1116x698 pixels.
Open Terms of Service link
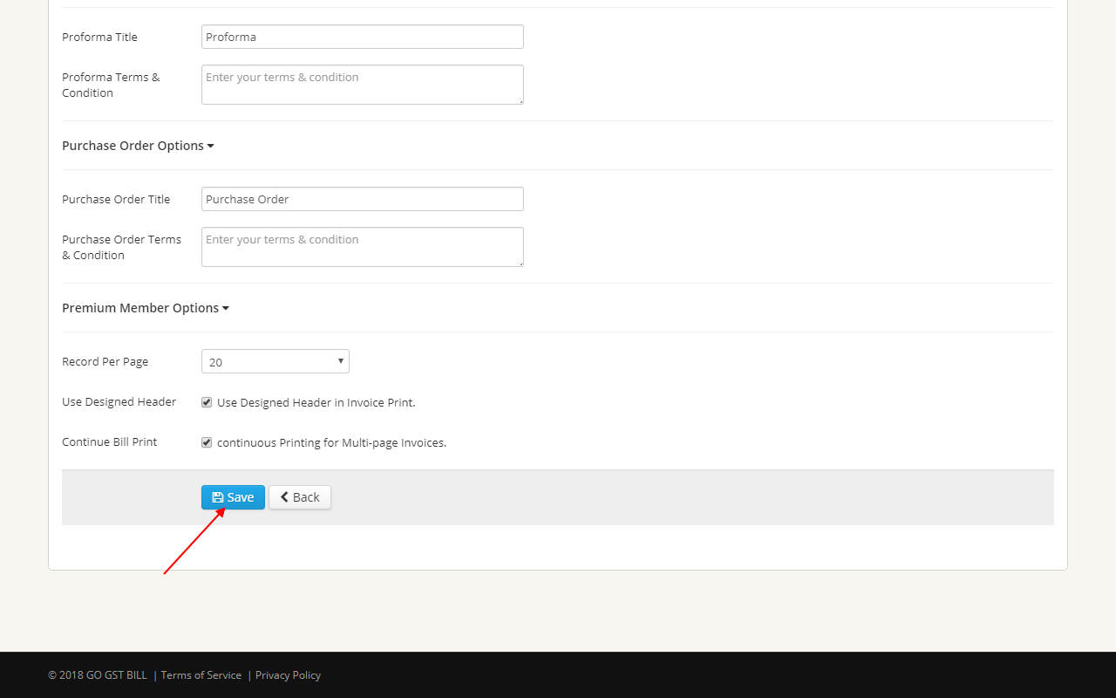click(x=201, y=675)
